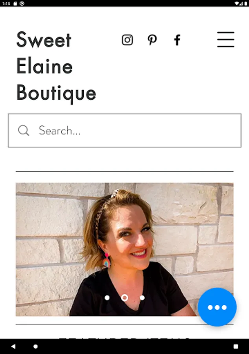Tap the Android home circle button

coord(35,346)
